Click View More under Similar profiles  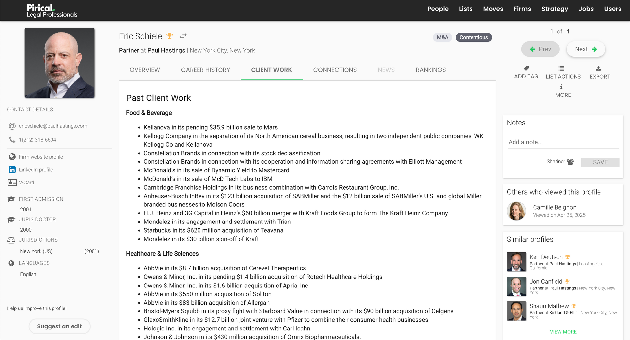click(563, 332)
